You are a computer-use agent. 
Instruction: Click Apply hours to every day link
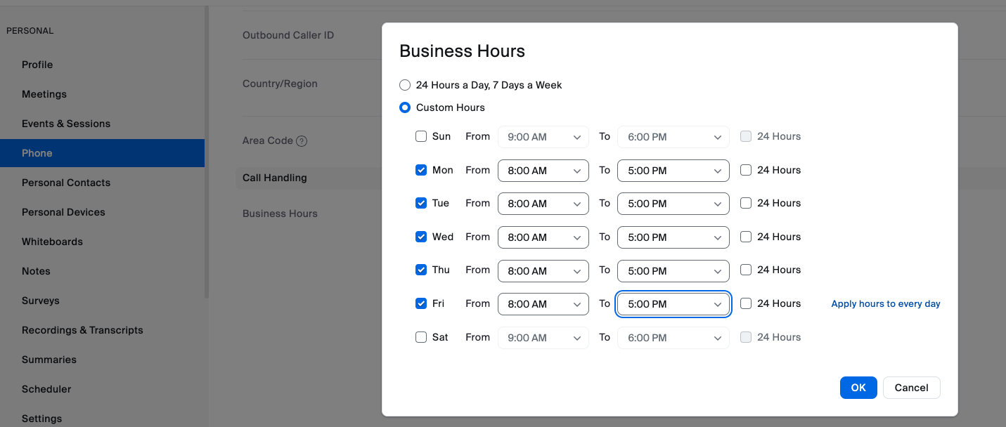pos(885,304)
